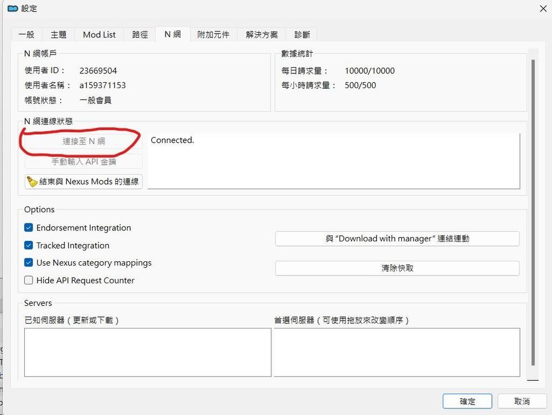Click hourly request value 500/500
Viewport: 552px width, 415px height.
click(360, 85)
